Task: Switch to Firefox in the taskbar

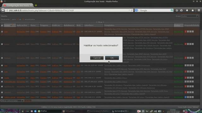Action: coord(49,111)
